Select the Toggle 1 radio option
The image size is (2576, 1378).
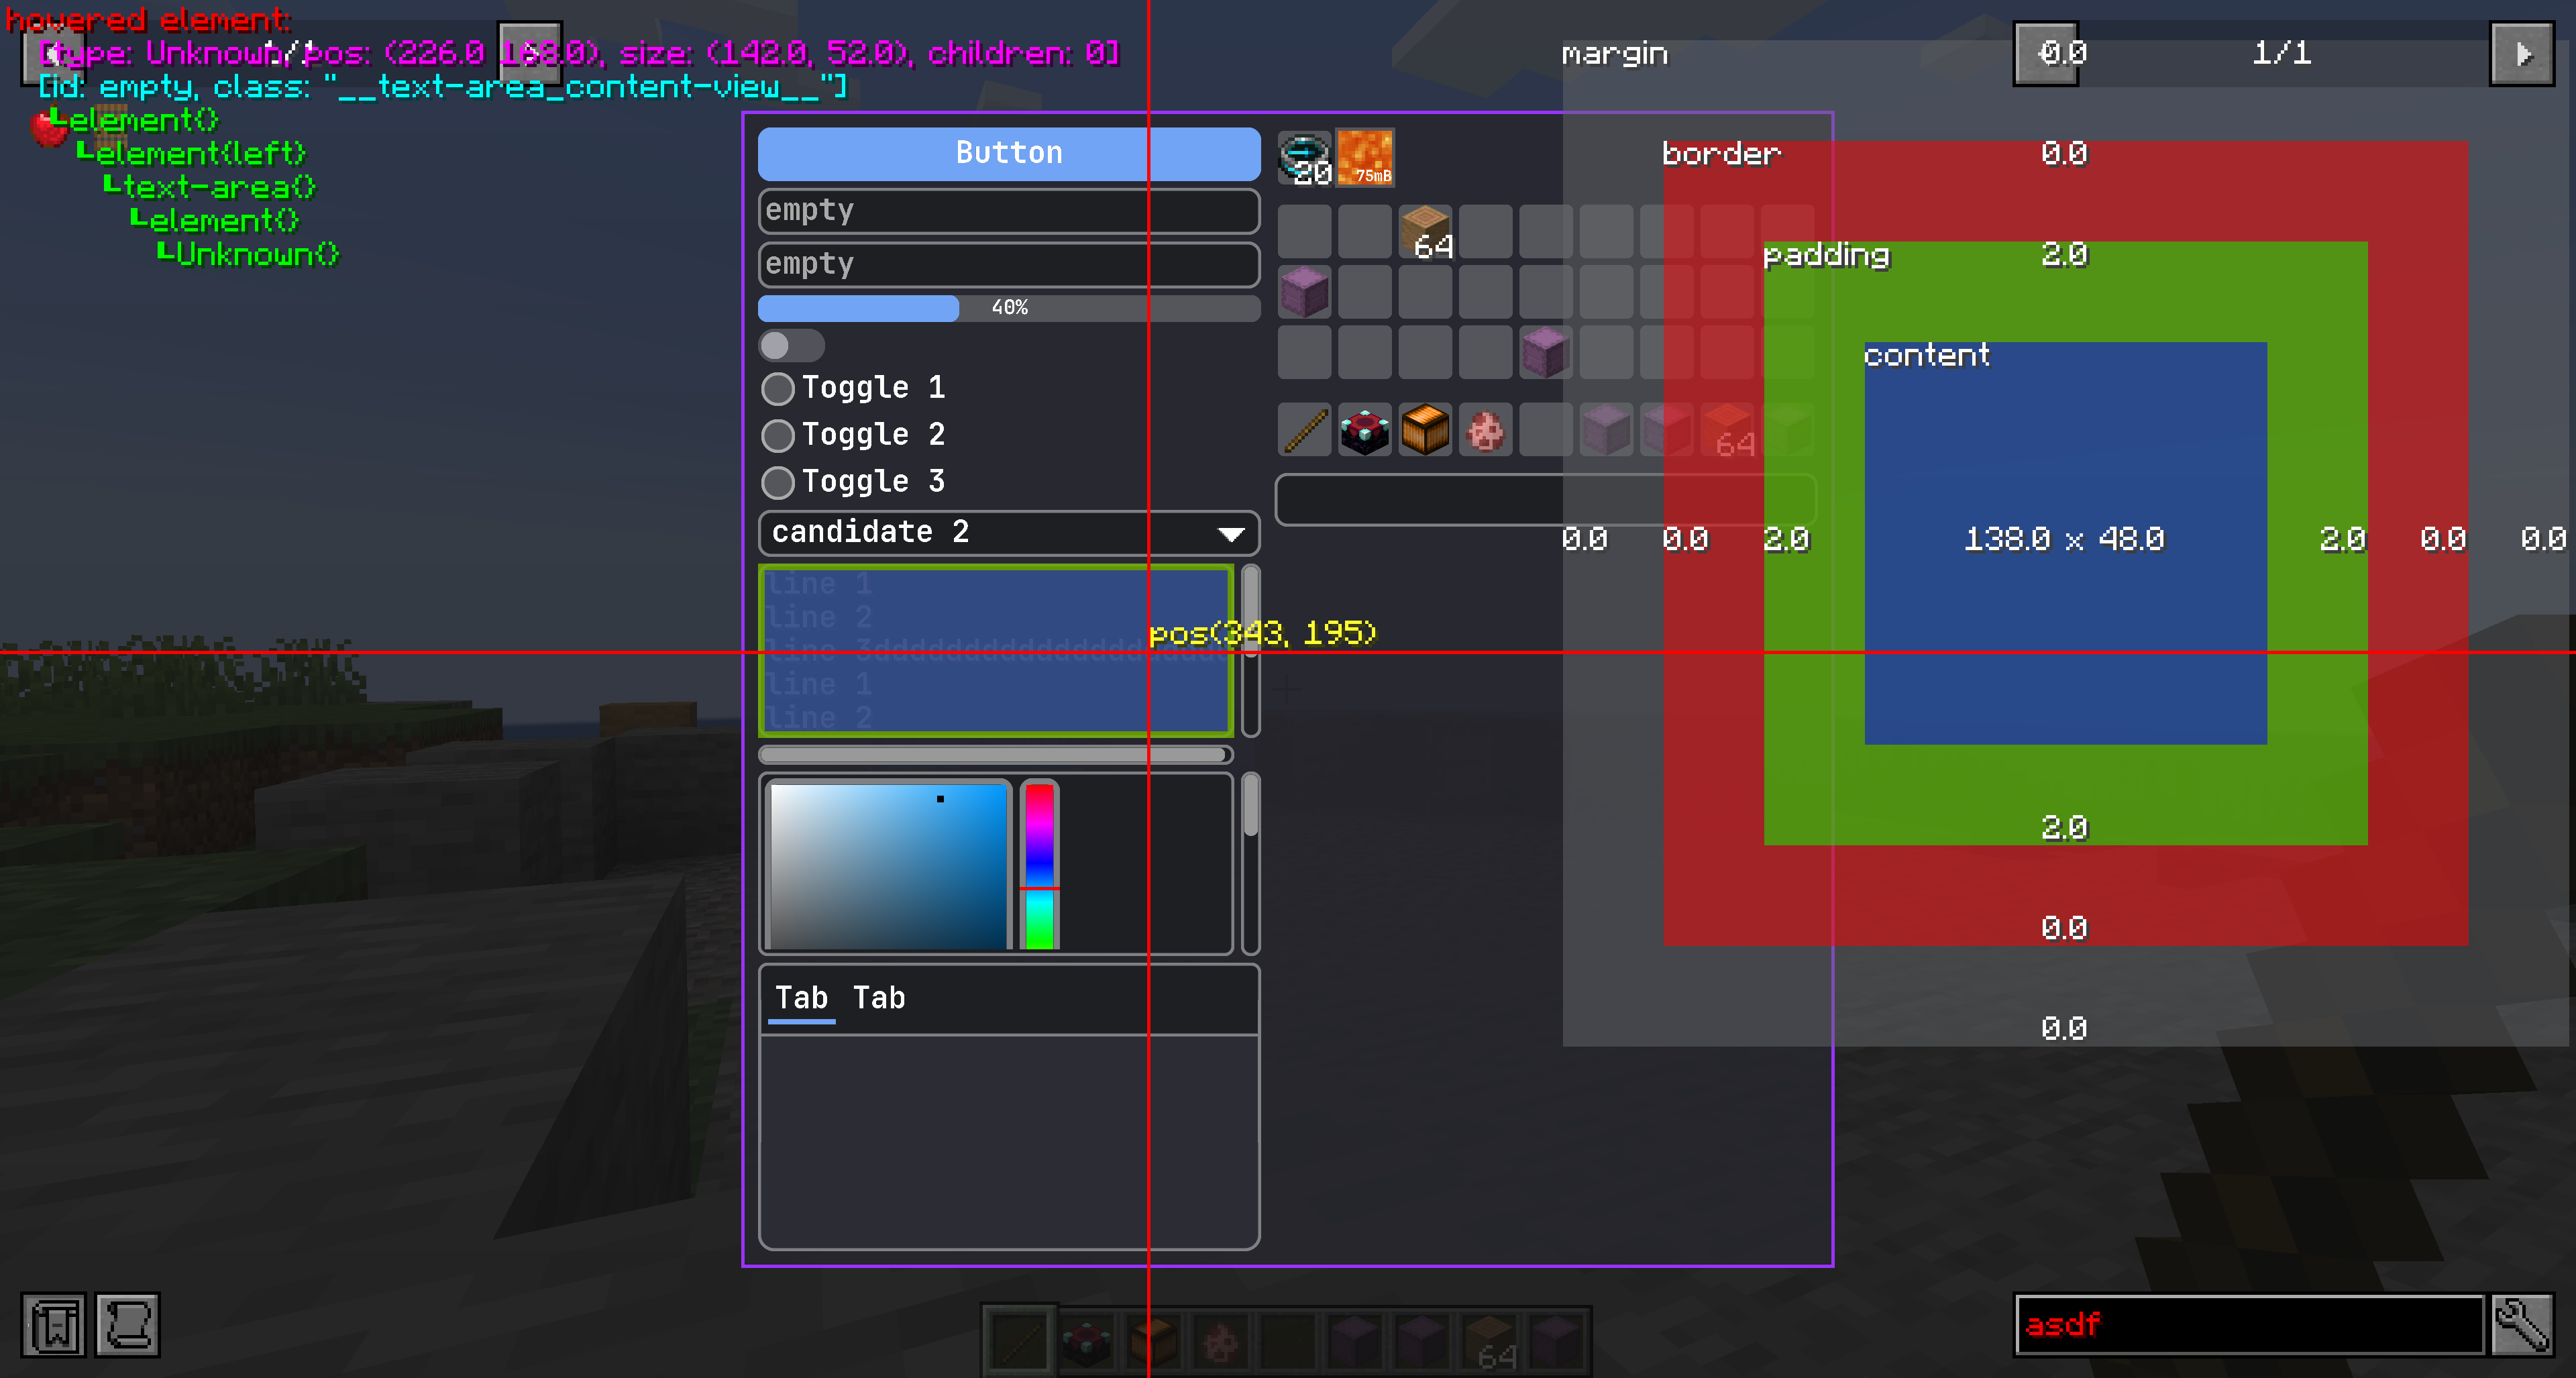pyautogui.click(x=778, y=388)
